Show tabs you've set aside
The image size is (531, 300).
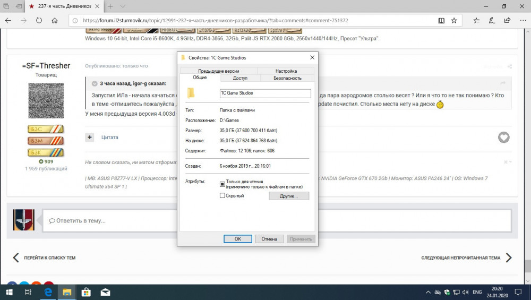click(x=6, y=6)
